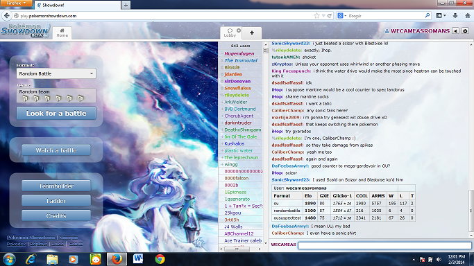
Task: Expand the Format dropdown showing Random Battle
Action: (56, 73)
